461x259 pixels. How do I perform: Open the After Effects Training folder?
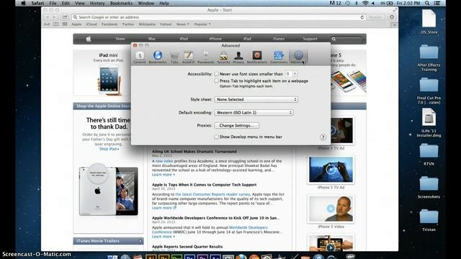pyautogui.click(x=429, y=58)
